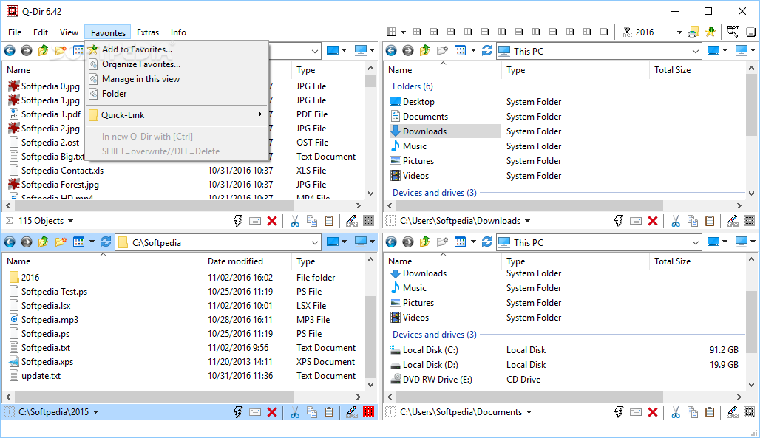Open the zoom magnifier tool
Screen dimensions: 760x438
coord(733,32)
